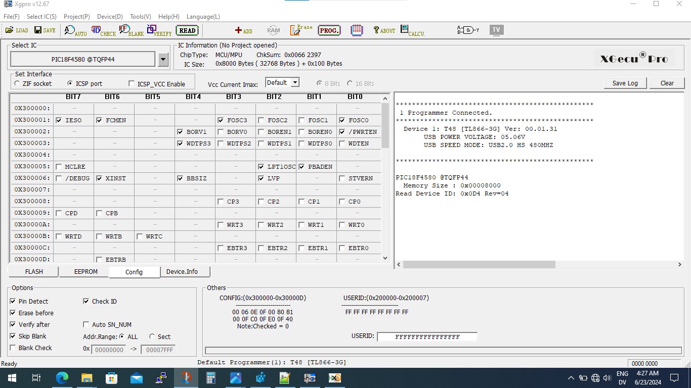Click the ADD toolbar icon
The image size is (691, 388).
tap(244, 31)
